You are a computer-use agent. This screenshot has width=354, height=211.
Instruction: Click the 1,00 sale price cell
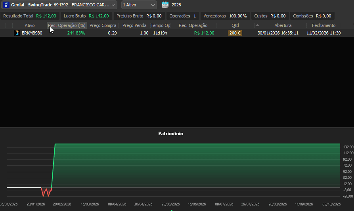(x=144, y=33)
